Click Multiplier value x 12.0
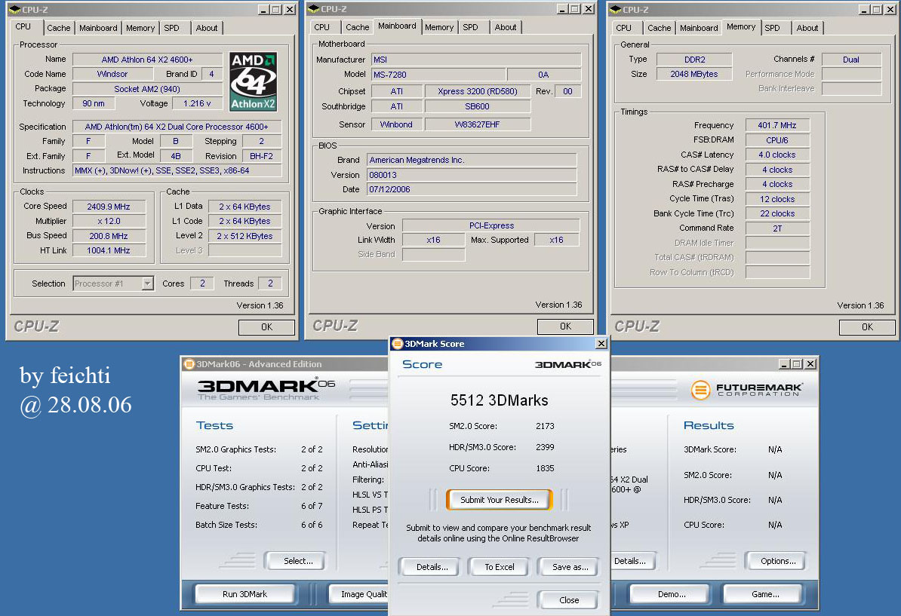 [x=108, y=222]
